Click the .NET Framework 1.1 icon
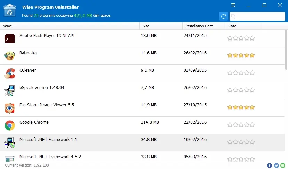Screen dimensions: 288x169 (10, 143)
